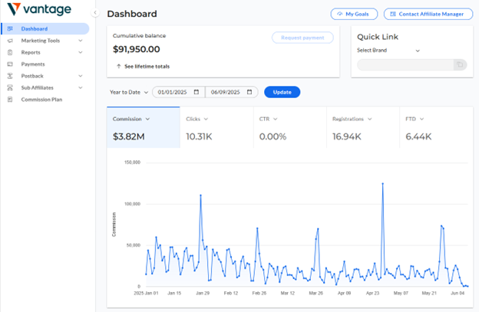
Task: Click the Commission Plan sidebar icon
Action: (x=10, y=99)
